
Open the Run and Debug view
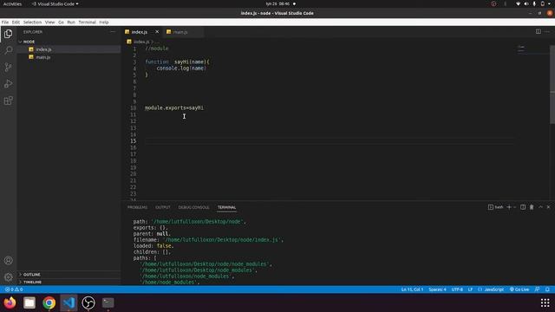coord(8,84)
